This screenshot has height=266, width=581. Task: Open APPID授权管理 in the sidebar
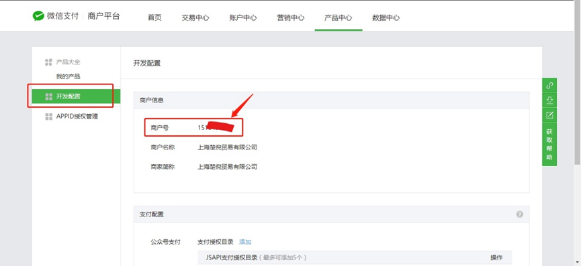[77, 117]
